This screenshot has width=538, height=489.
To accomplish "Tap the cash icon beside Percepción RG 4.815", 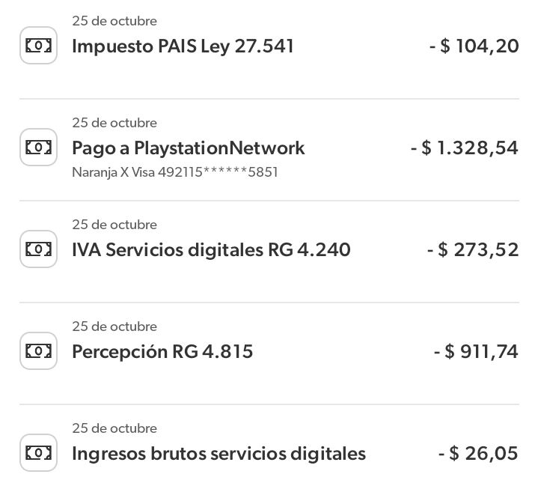I will pos(38,351).
